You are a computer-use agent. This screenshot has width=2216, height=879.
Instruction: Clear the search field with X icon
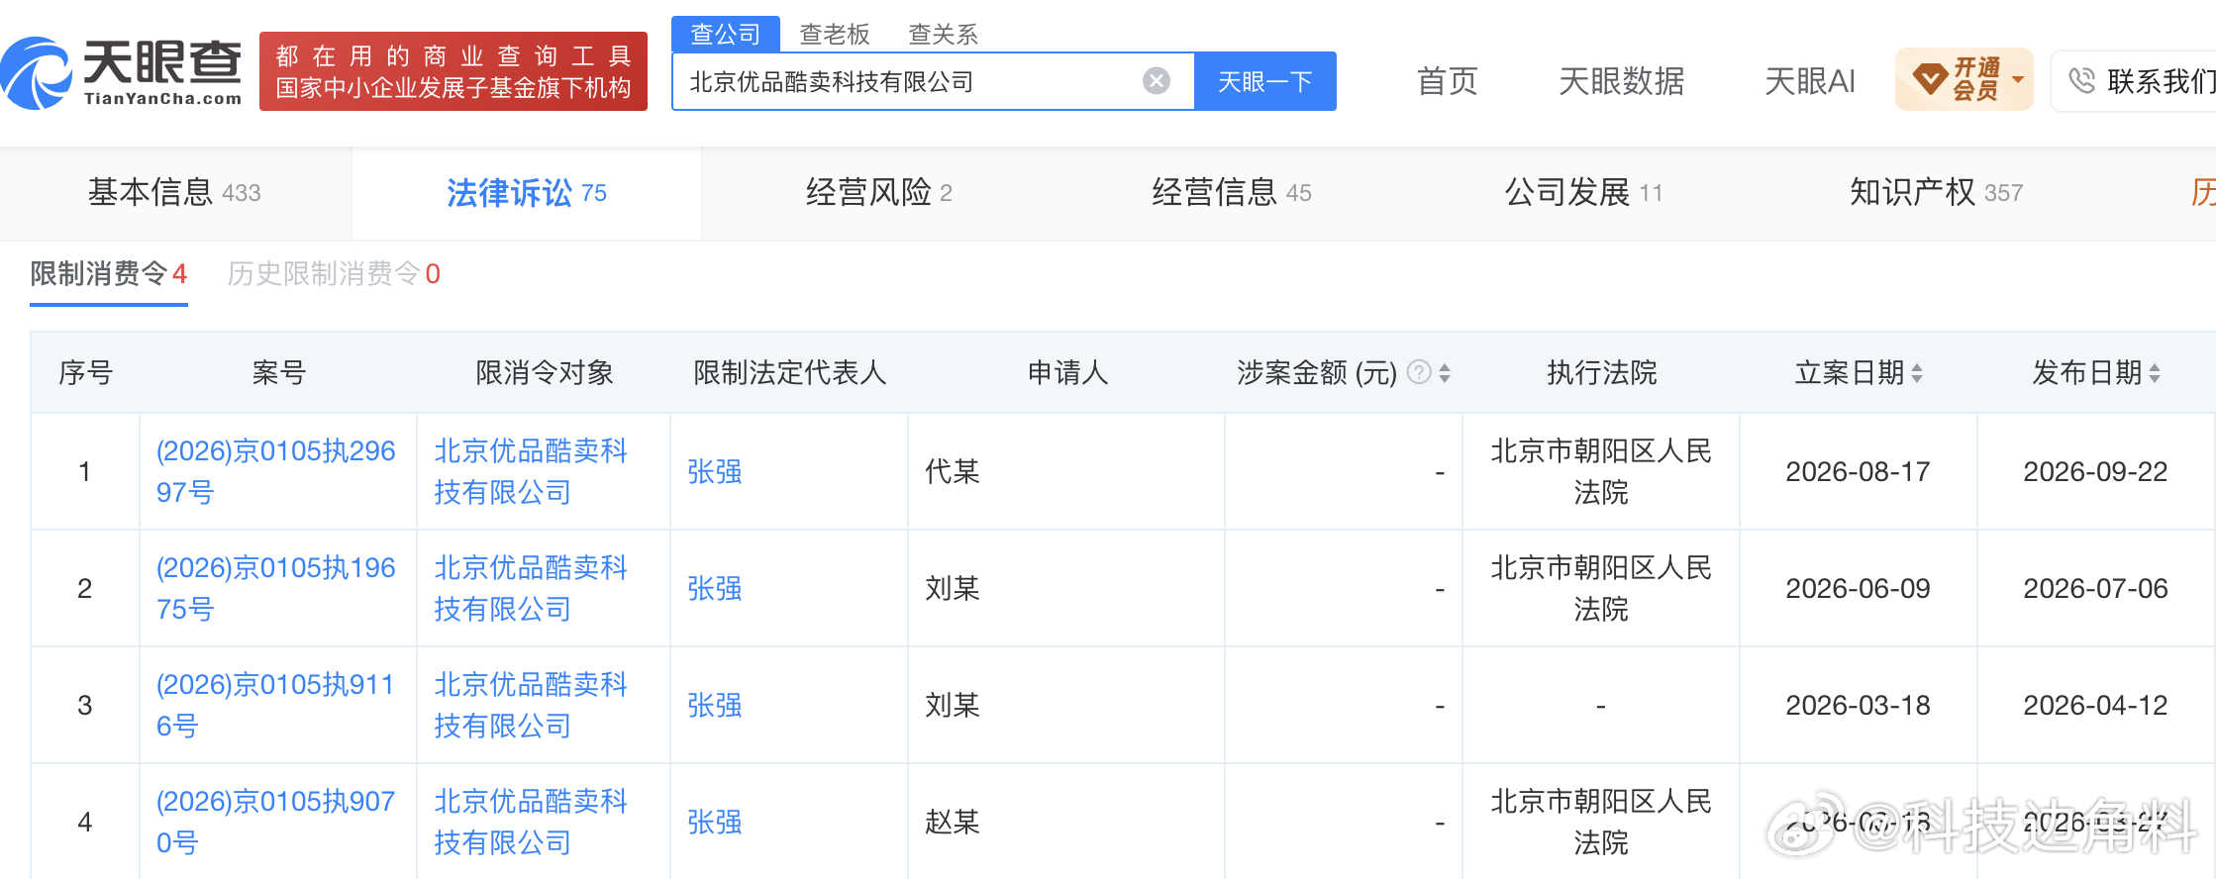1156,81
